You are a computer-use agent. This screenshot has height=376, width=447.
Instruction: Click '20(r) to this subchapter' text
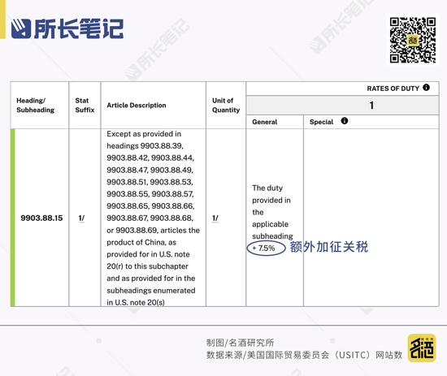[147, 266]
